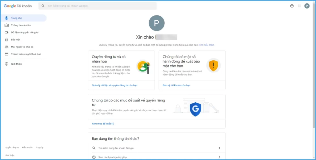The width and height of the screenshot is (316, 160).
Task: Click the large profile picture P
Action: click(156, 23)
